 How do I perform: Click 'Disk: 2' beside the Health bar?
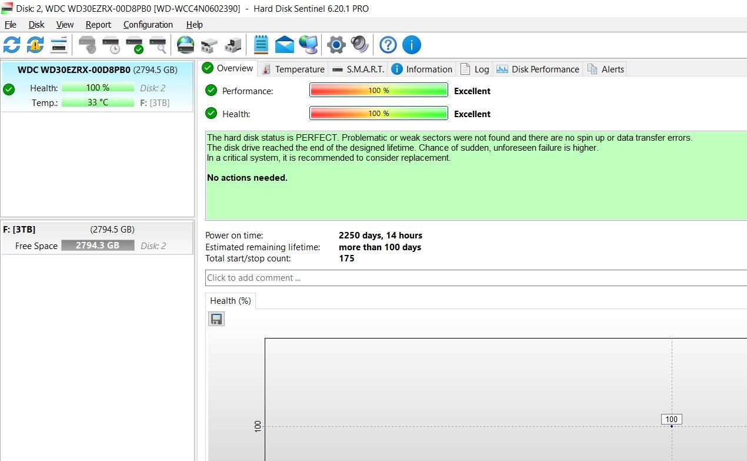point(153,88)
